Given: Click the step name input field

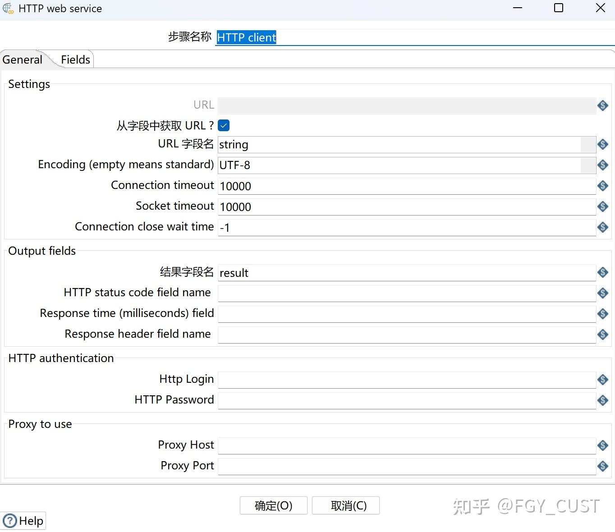Looking at the screenshot, I should (x=415, y=37).
